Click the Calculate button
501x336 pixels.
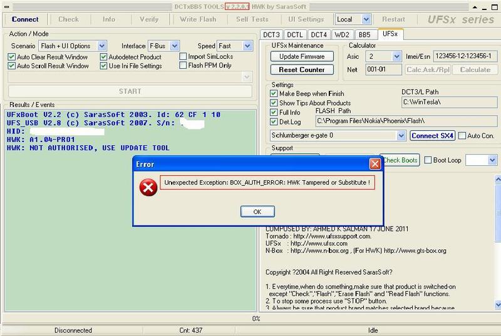pyautogui.click(x=475, y=69)
